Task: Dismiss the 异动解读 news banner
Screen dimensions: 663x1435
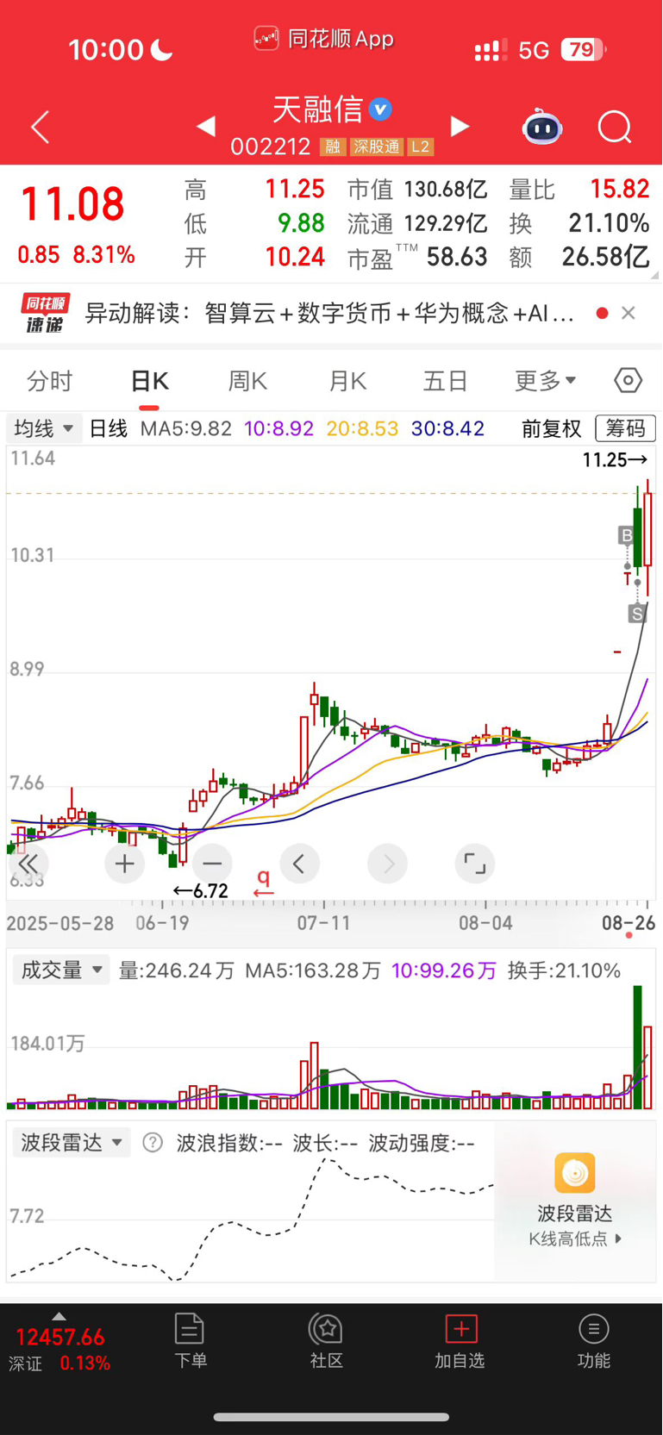Action: [629, 313]
